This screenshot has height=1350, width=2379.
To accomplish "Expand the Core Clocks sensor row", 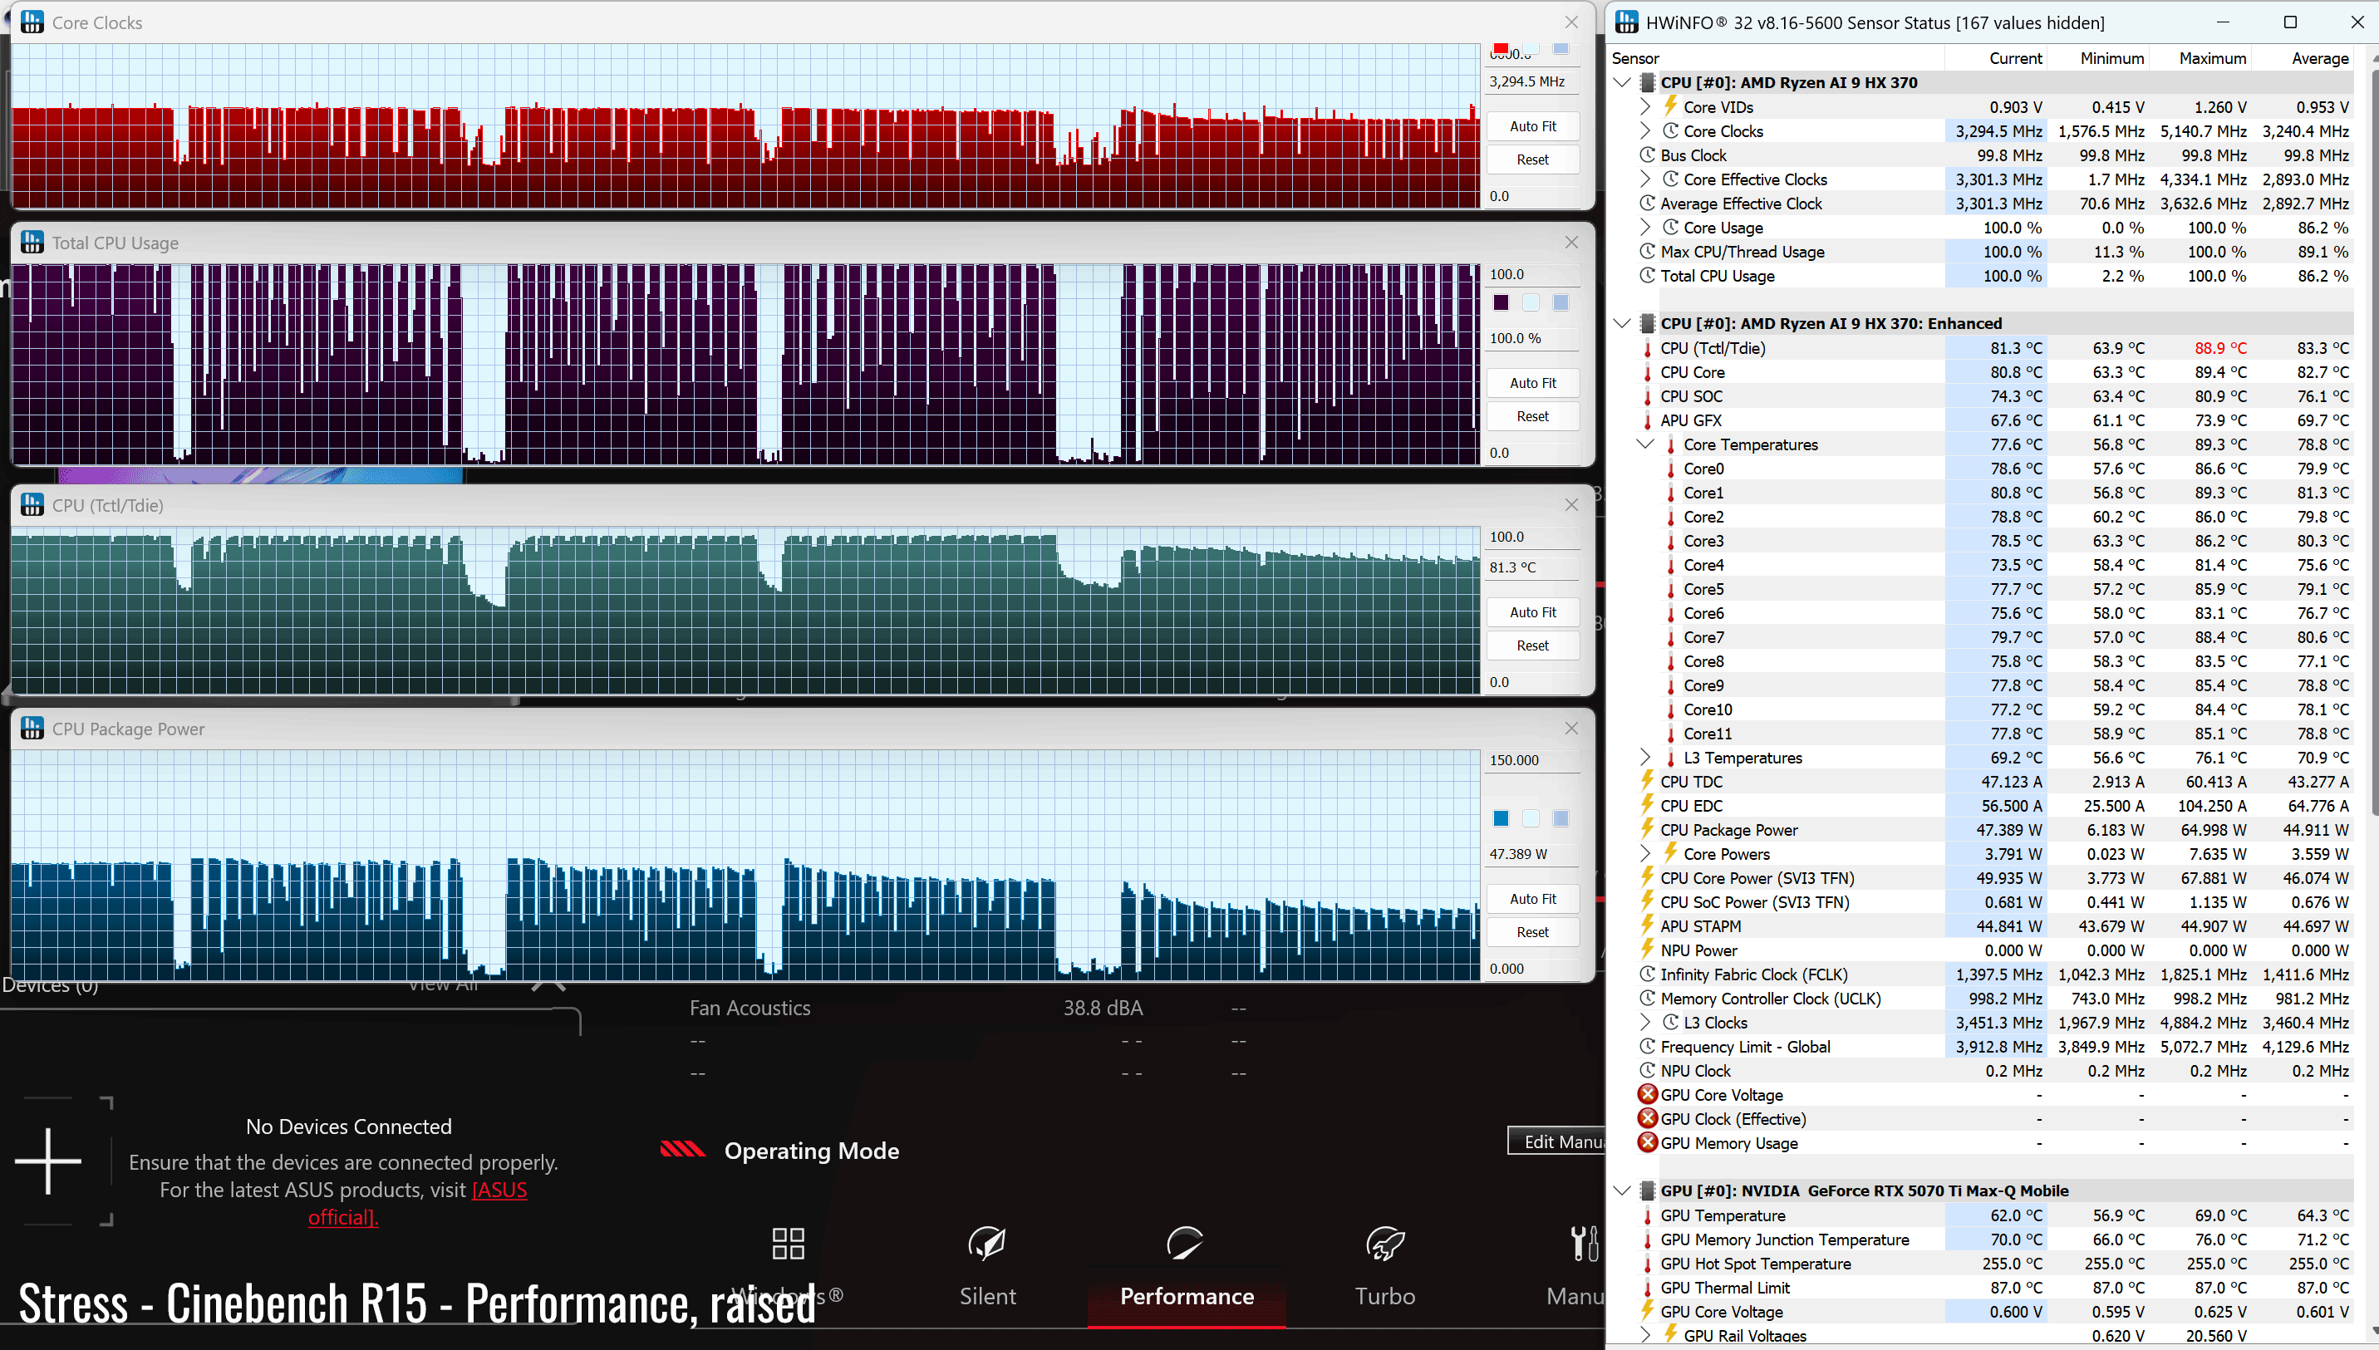I will click(1644, 130).
